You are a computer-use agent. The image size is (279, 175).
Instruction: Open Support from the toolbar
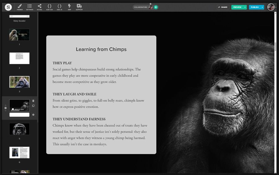pos(79,7)
